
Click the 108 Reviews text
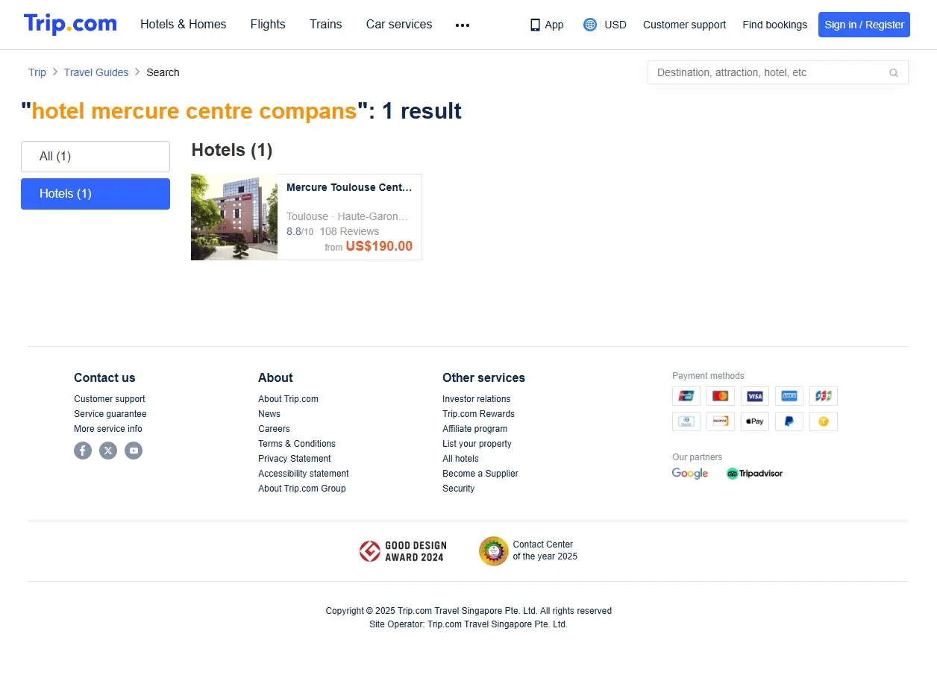coord(349,231)
